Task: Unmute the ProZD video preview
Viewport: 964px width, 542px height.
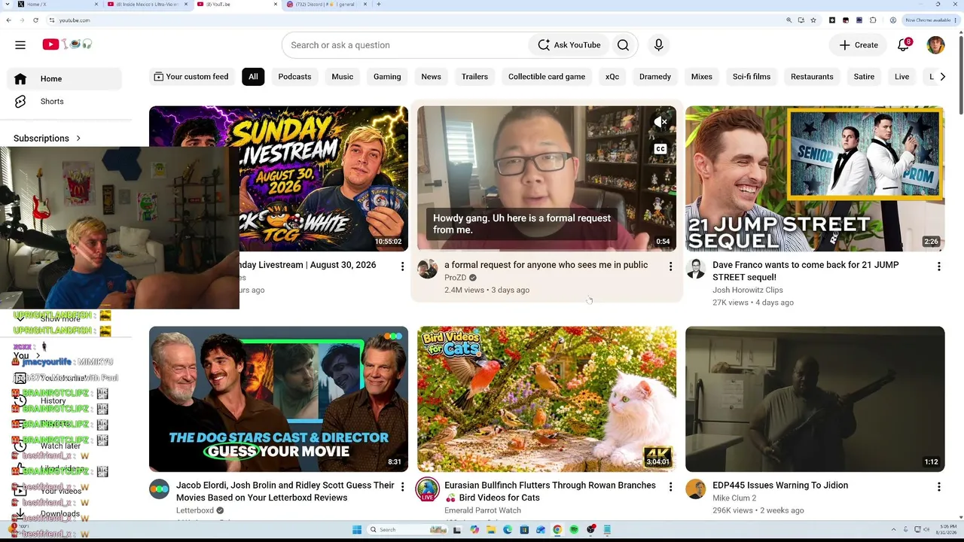Action: click(660, 122)
